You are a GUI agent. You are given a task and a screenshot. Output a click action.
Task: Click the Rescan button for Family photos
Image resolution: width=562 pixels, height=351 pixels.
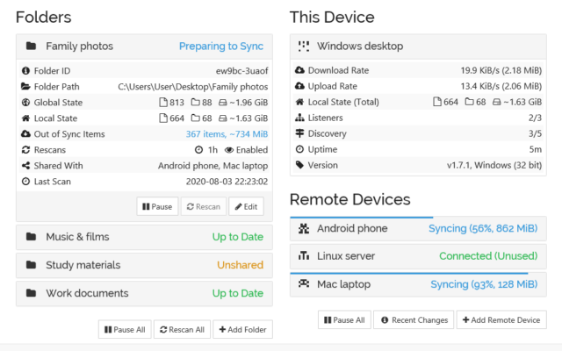pos(204,207)
